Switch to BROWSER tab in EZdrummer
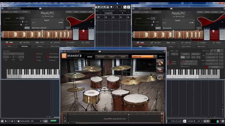Image resolution: width=225 pixels, height=126 pixels. pyautogui.click(x=101, y=57)
